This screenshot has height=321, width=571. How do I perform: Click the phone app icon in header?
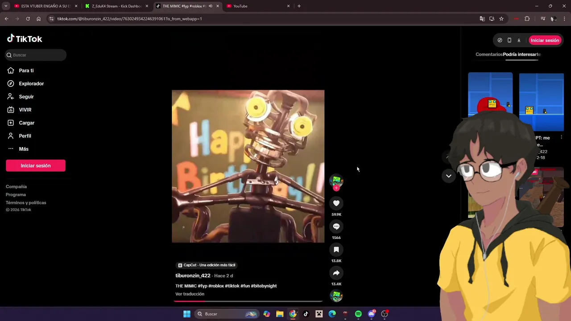point(509,40)
